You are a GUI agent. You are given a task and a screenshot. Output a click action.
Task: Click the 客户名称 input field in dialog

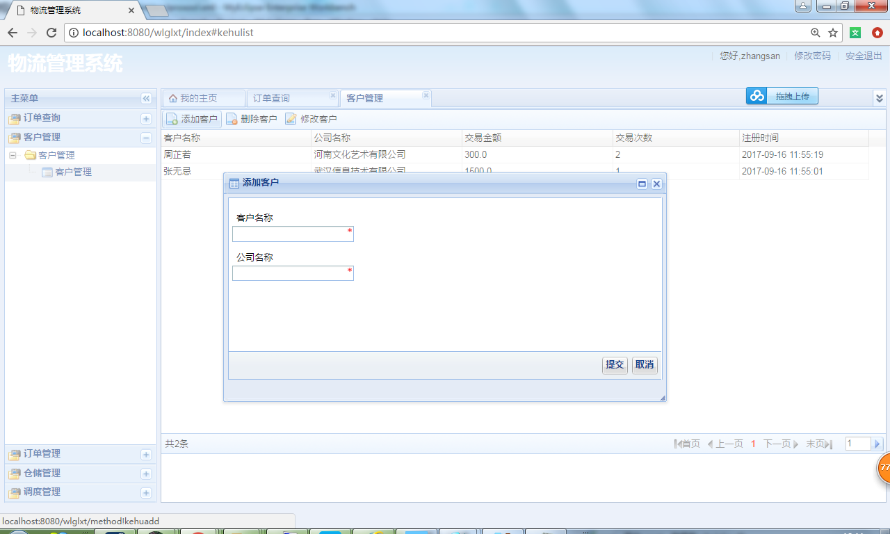[292, 234]
